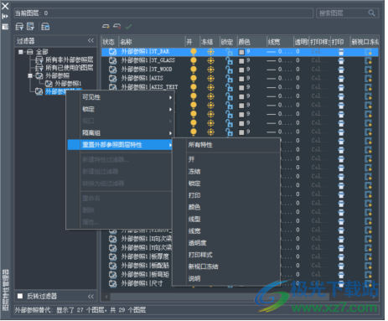Click the new group filter icon
This screenshot has width=388, height=321.
pos(30,27)
